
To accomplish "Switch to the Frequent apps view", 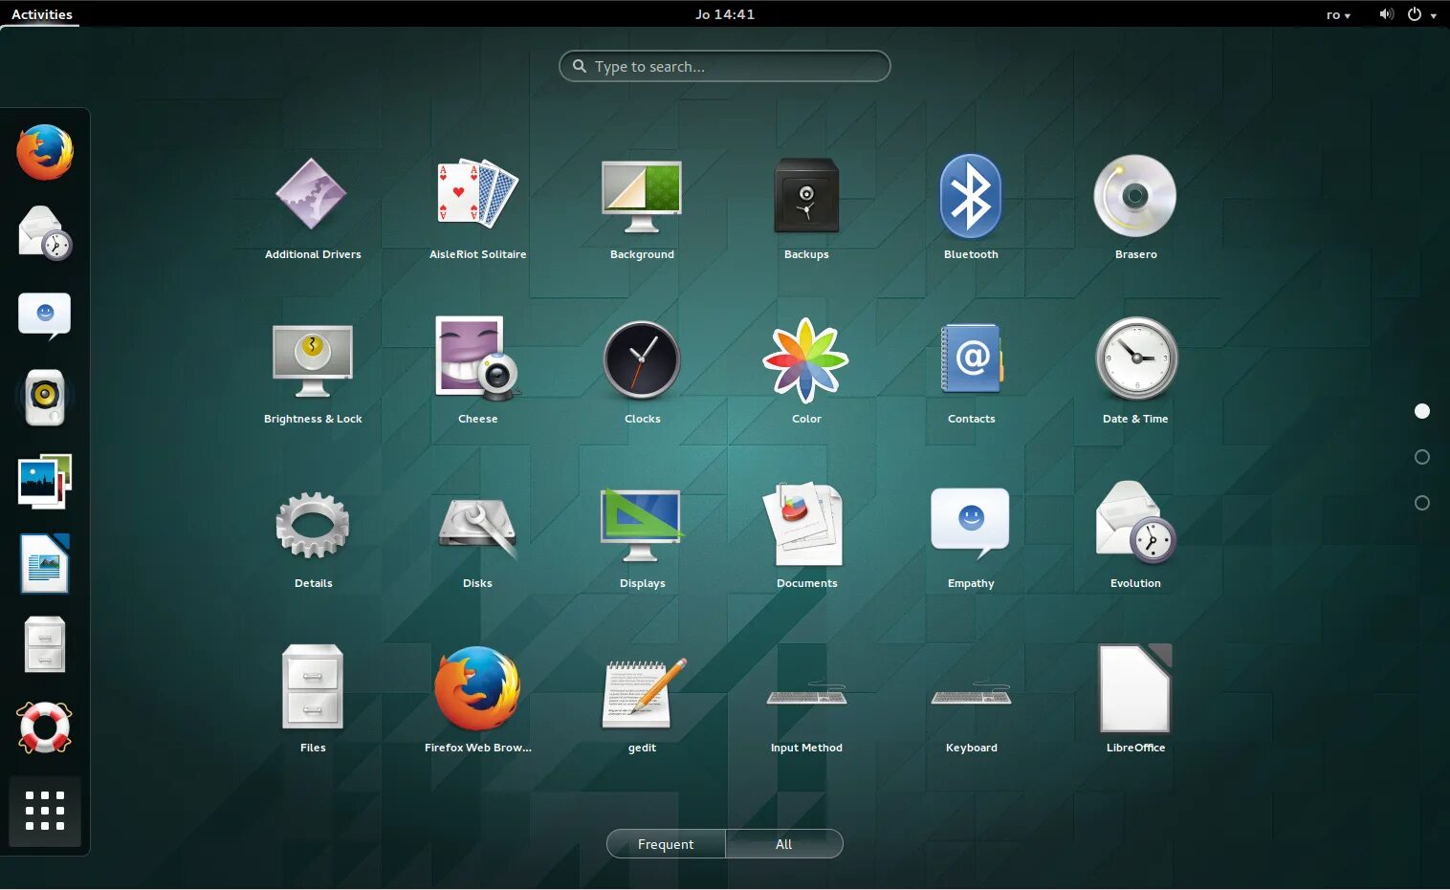I will (x=666, y=843).
